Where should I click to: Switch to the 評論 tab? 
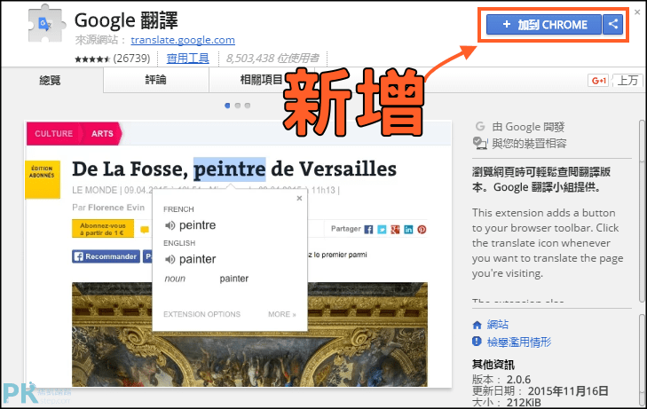tap(156, 80)
